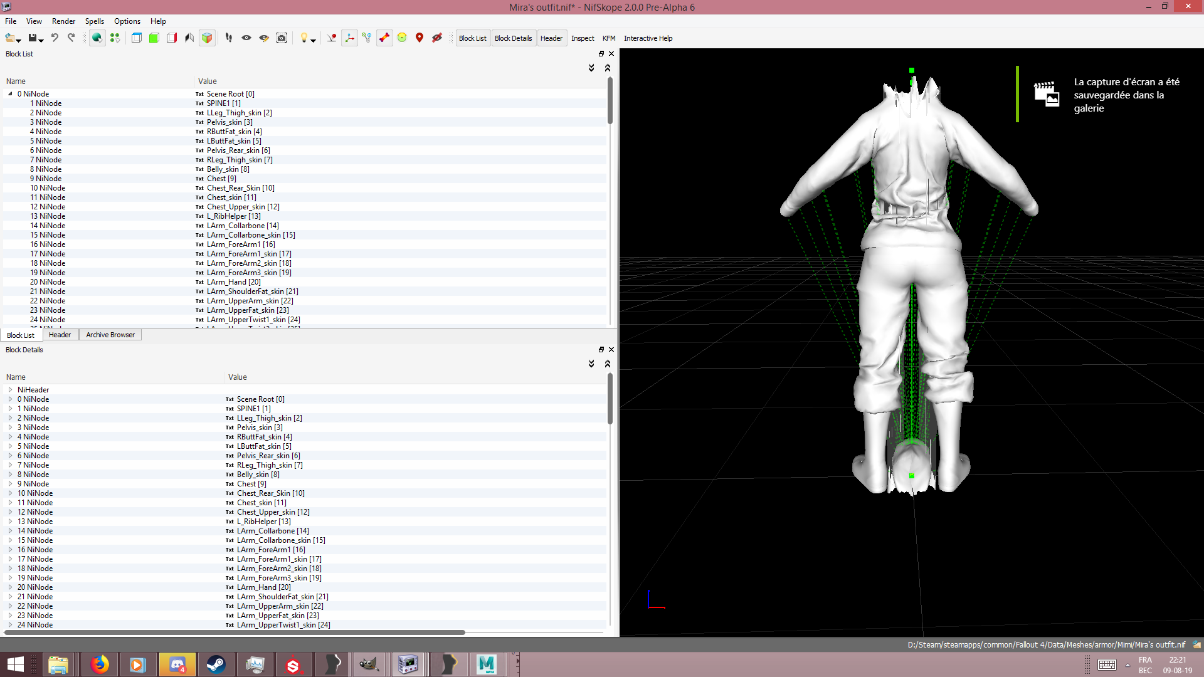This screenshot has width=1204, height=677.
Task: Click the Load file icon
Action: (x=10, y=38)
